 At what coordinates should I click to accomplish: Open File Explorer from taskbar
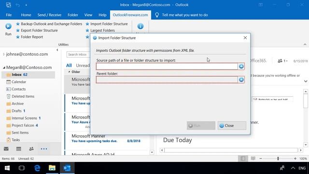point(52,168)
